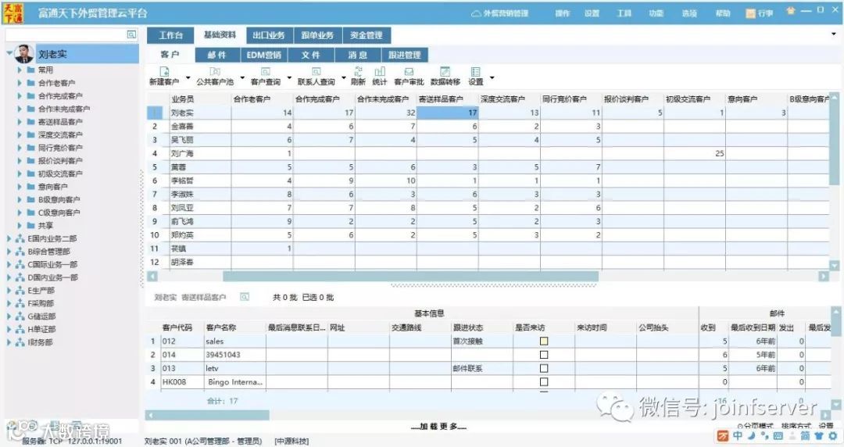
Task: Click the shirt skin icon in bottom tray
Action: coord(819,436)
